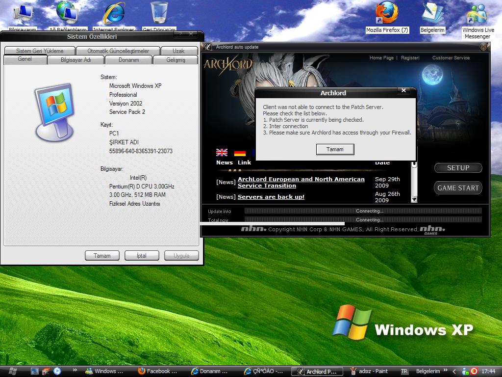Viewport: 502px width, 377px height.
Task: Click the show desktop quick launch icon
Action: (34, 371)
